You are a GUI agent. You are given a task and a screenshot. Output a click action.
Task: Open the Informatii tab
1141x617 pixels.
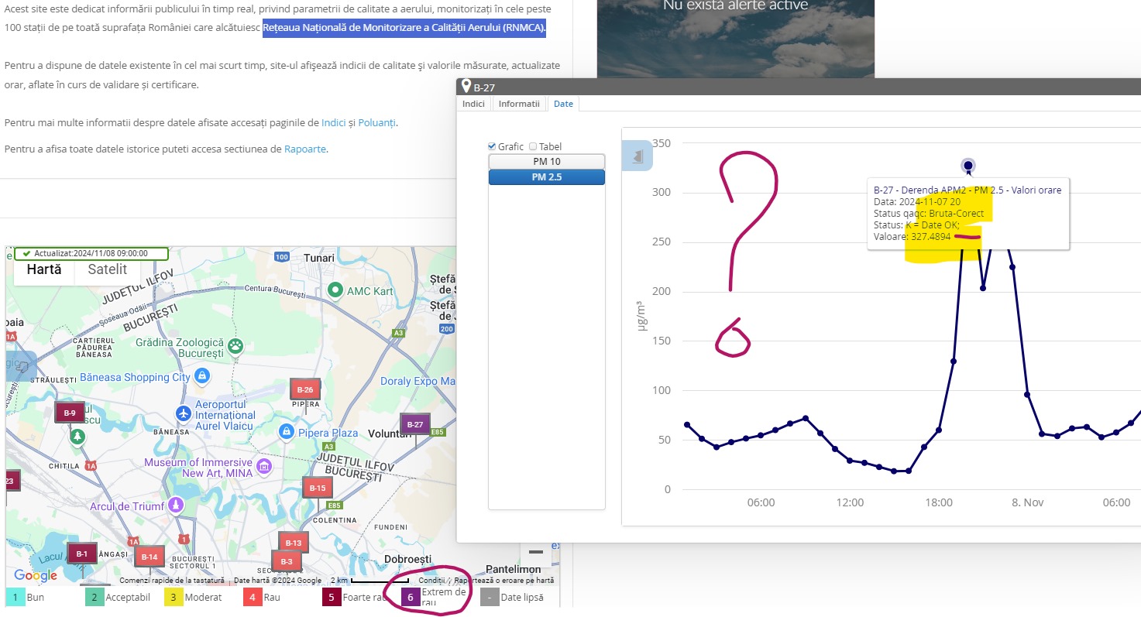[518, 104]
